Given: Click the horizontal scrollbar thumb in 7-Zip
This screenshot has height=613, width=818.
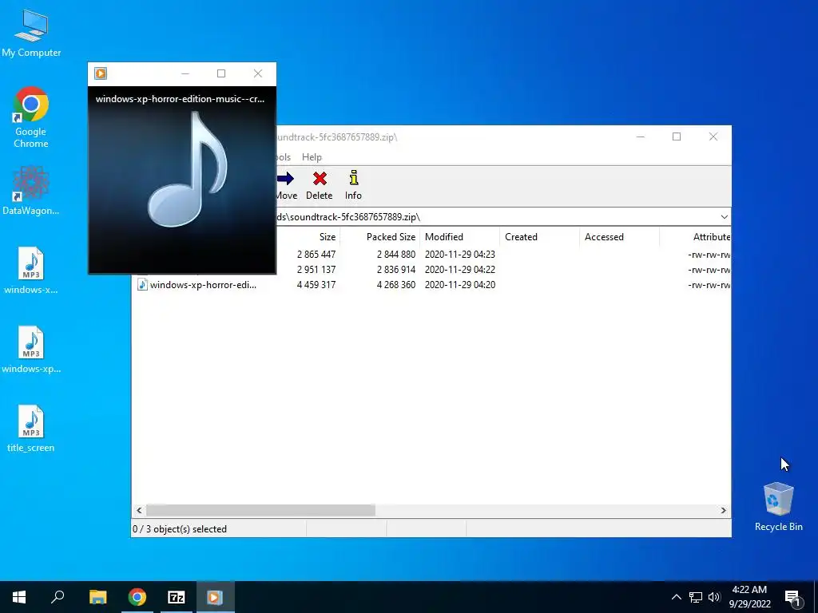Looking at the screenshot, I should 260,510.
